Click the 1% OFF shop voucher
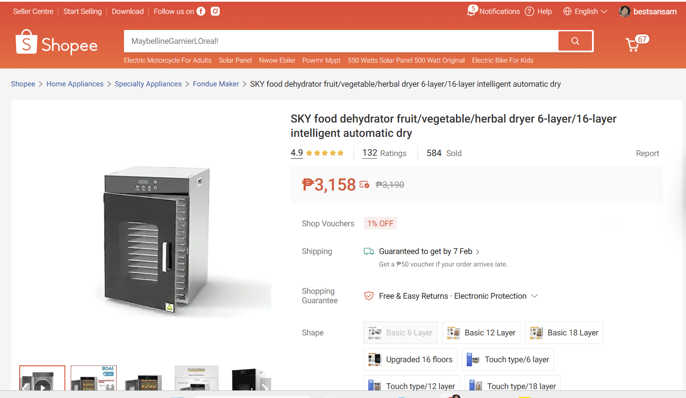Screen dimensions: 686x398 tap(380, 224)
